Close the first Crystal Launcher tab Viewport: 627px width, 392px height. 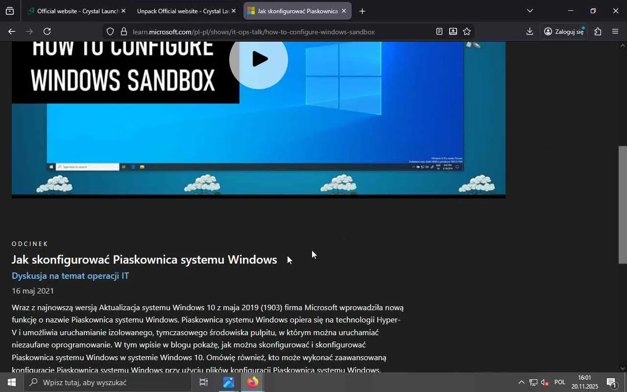coord(123,11)
